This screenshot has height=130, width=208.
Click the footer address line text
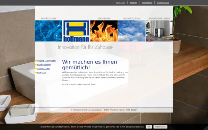104,110
